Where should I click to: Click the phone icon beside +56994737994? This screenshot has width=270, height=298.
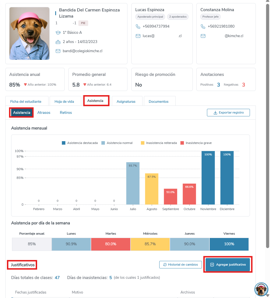click(x=138, y=27)
